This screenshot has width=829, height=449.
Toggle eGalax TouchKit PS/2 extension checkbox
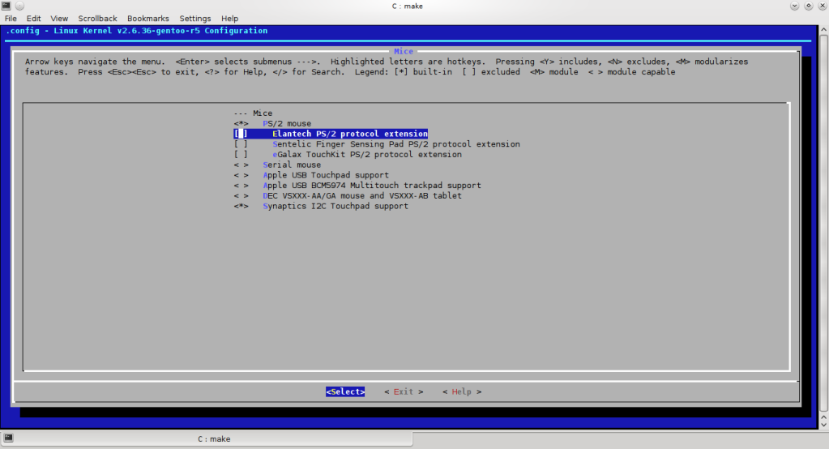241,155
